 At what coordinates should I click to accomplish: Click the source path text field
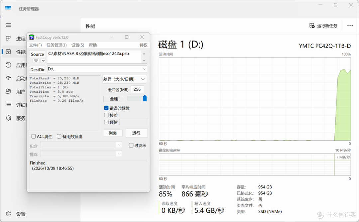[94, 56]
